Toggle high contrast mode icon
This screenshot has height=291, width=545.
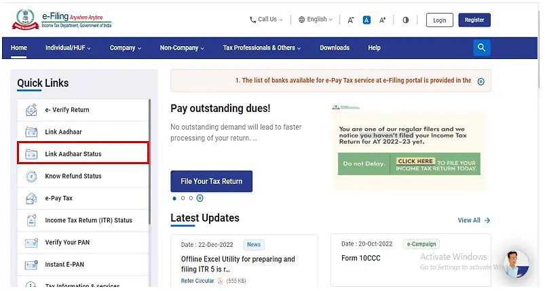pyautogui.click(x=406, y=20)
